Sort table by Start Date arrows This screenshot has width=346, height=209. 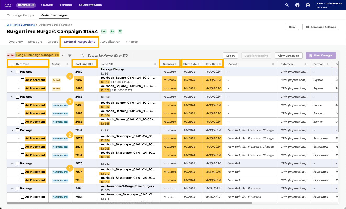(x=198, y=64)
